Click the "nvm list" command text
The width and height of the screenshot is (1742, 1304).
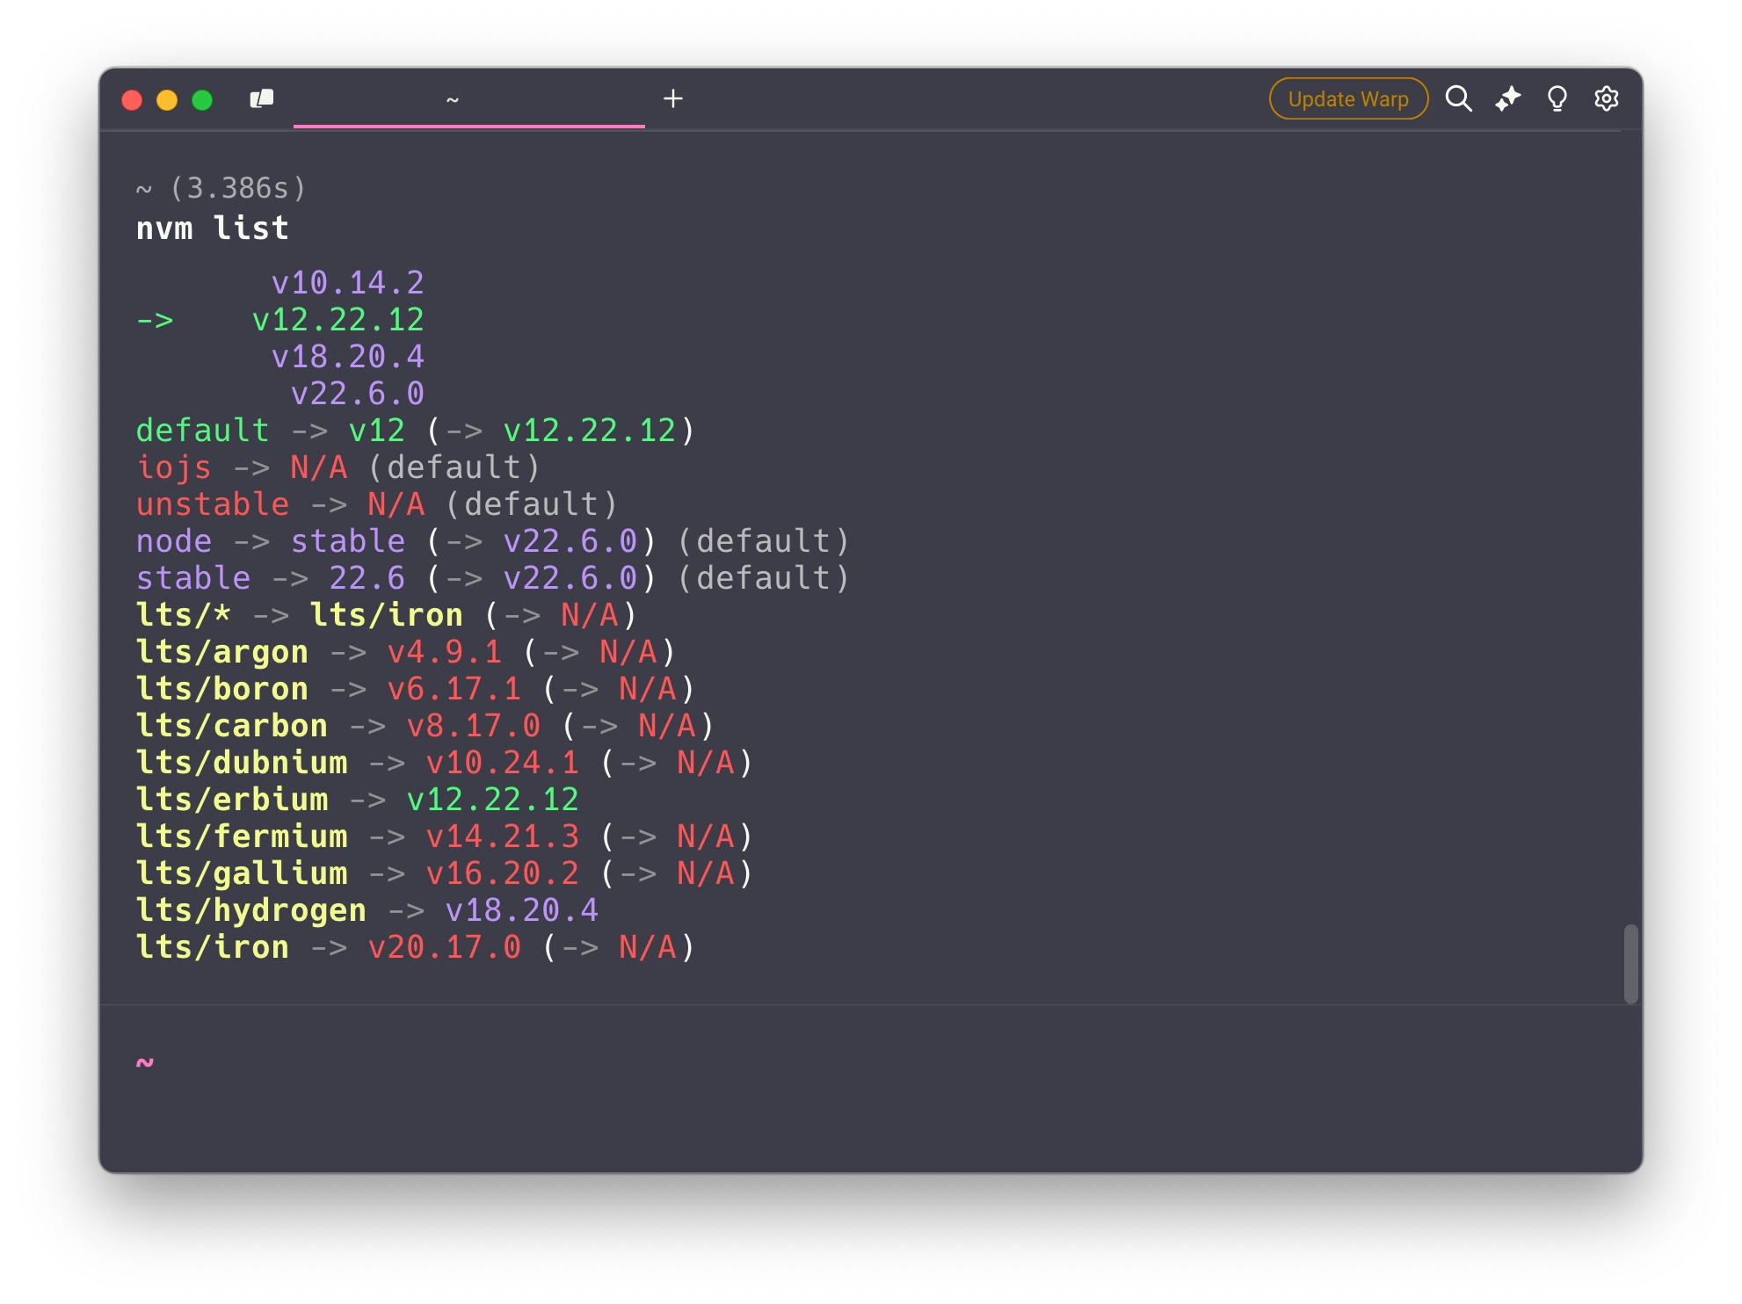coord(213,228)
